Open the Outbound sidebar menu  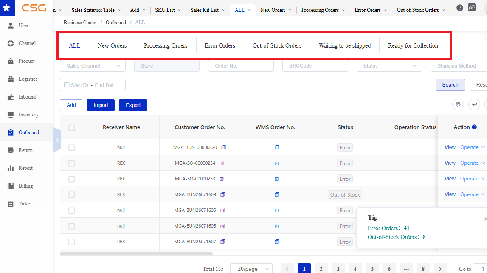pyautogui.click(x=26, y=132)
